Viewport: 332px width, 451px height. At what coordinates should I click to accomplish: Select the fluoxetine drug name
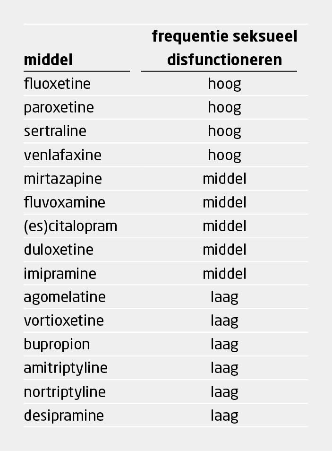coord(57,84)
